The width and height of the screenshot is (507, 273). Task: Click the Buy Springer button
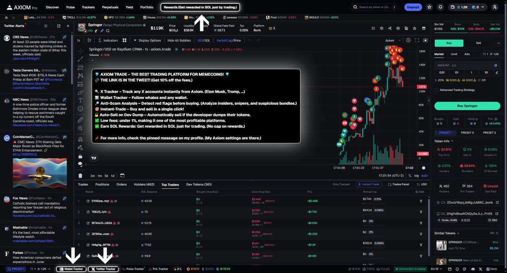pyautogui.click(x=467, y=106)
